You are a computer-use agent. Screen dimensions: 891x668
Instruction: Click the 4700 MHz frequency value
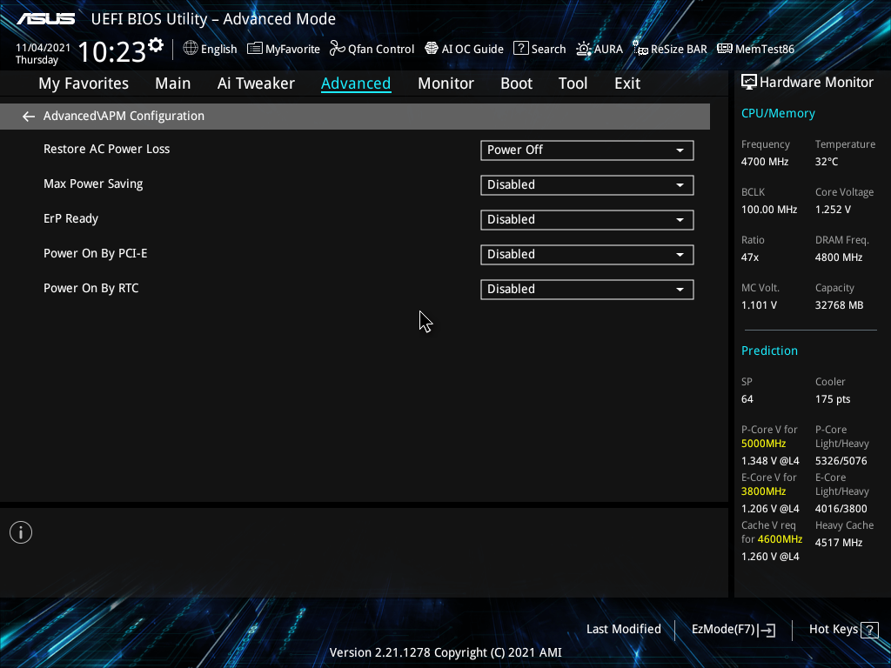(764, 162)
